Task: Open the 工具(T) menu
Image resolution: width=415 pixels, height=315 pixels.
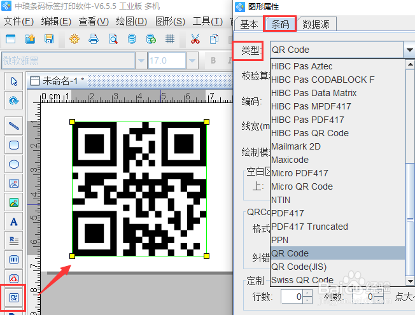Action: [x=207, y=22]
